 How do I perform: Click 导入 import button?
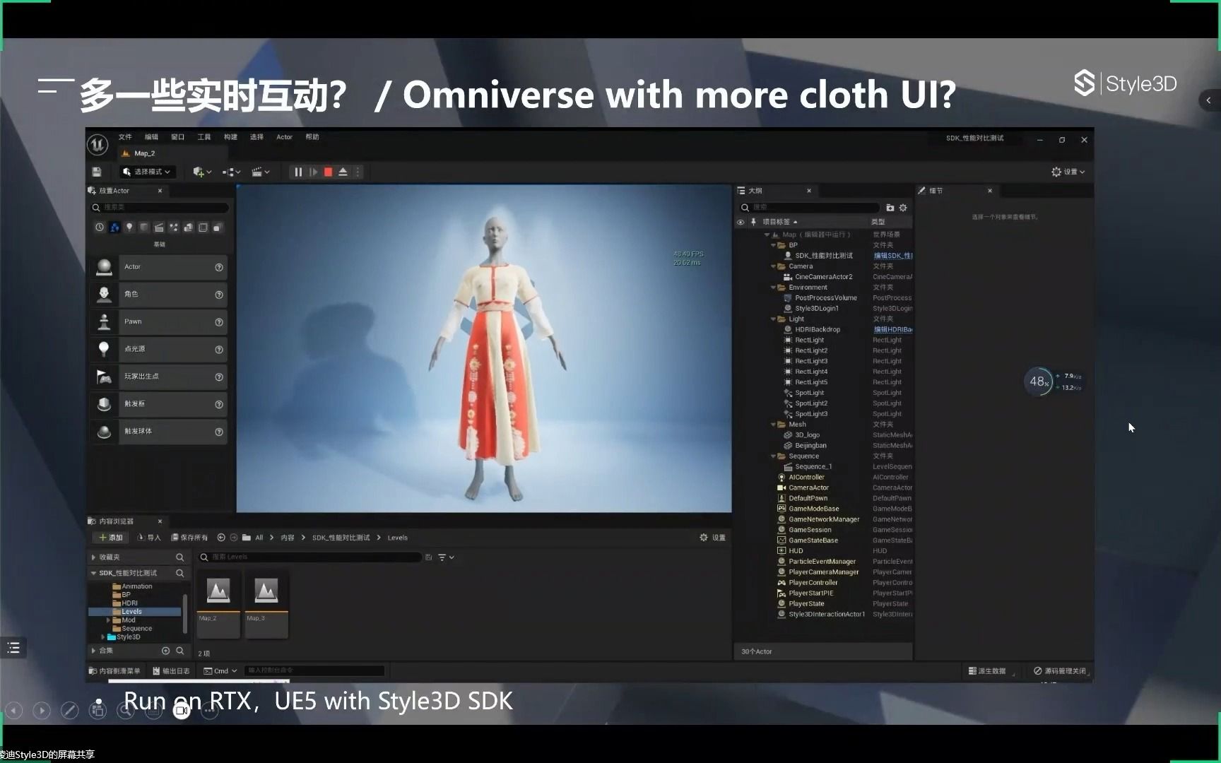[149, 538]
